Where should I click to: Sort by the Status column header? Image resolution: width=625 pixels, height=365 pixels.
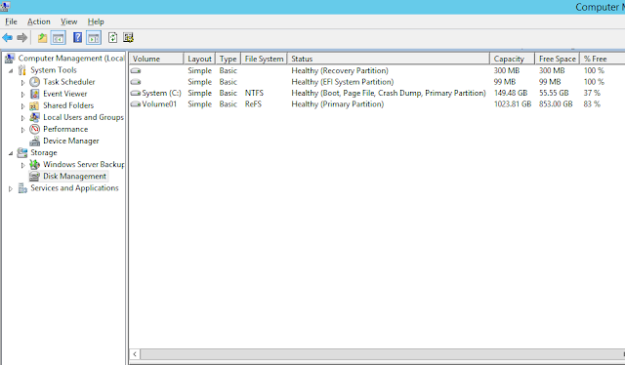click(389, 59)
